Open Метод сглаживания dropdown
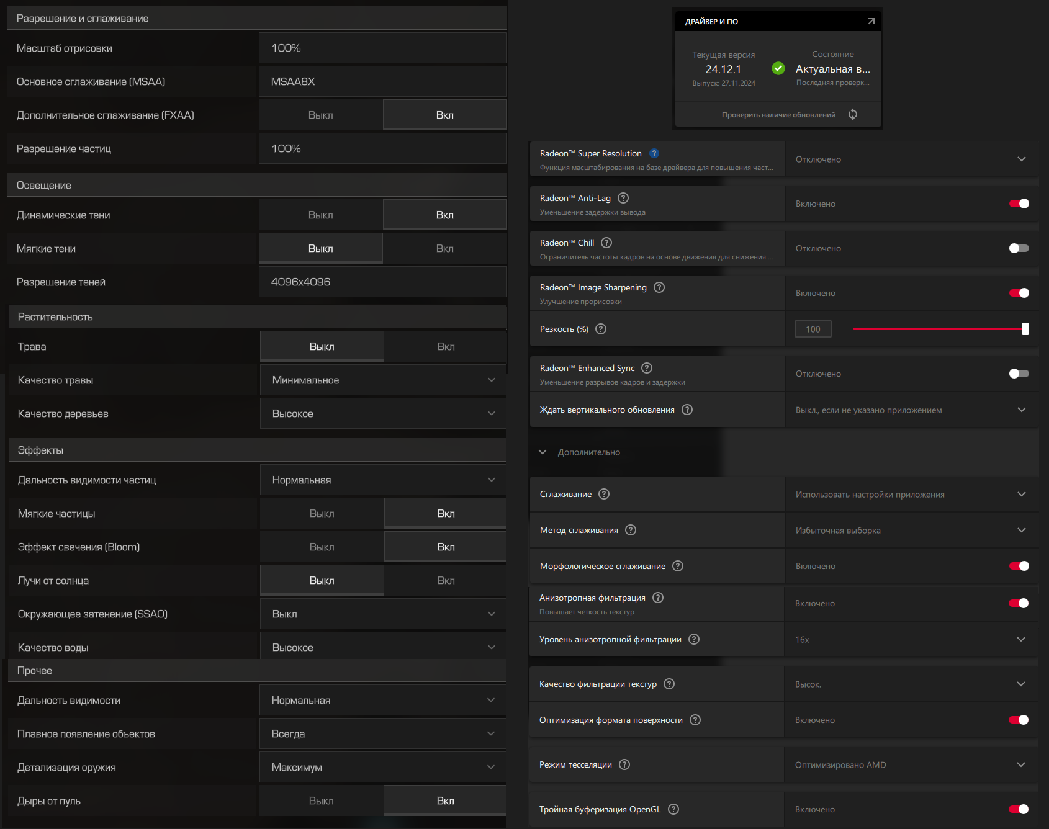 pyautogui.click(x=912, y=530)
